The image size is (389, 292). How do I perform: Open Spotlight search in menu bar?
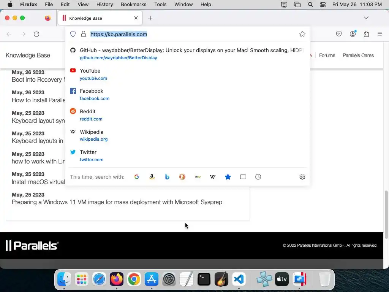click(x=310, y=5)
